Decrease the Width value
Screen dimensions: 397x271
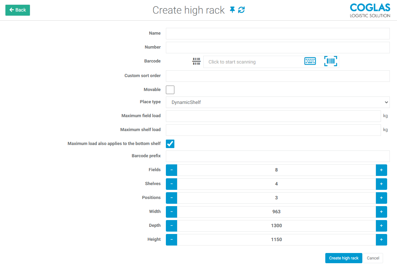coord(171,212)
